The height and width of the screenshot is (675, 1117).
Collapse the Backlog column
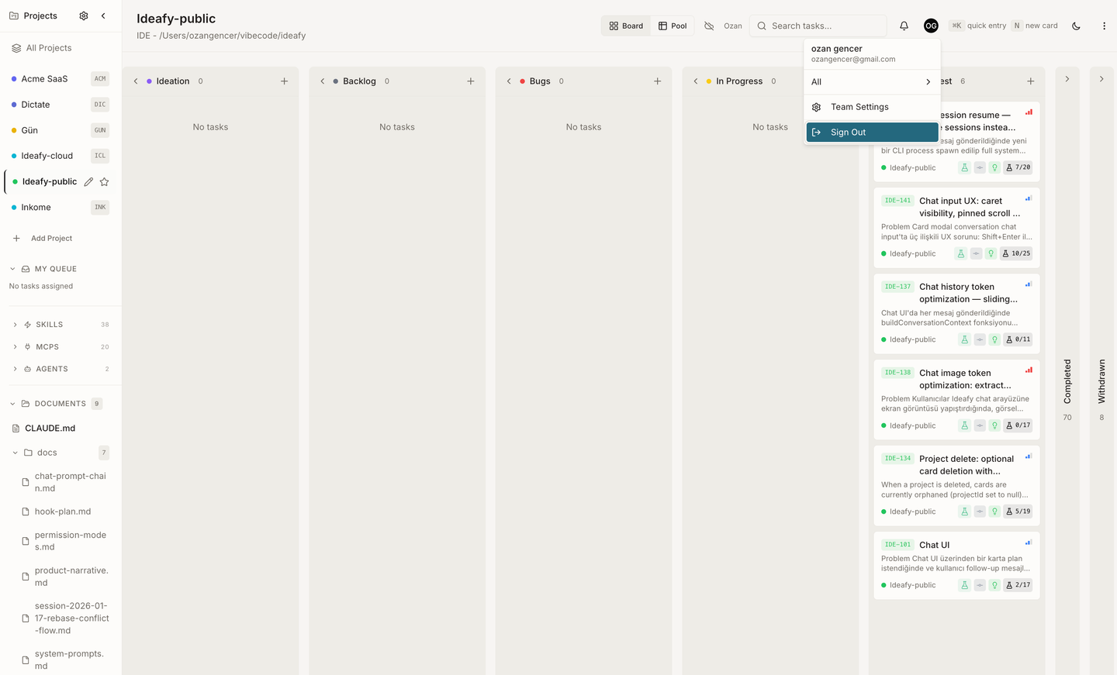[323, 81]
